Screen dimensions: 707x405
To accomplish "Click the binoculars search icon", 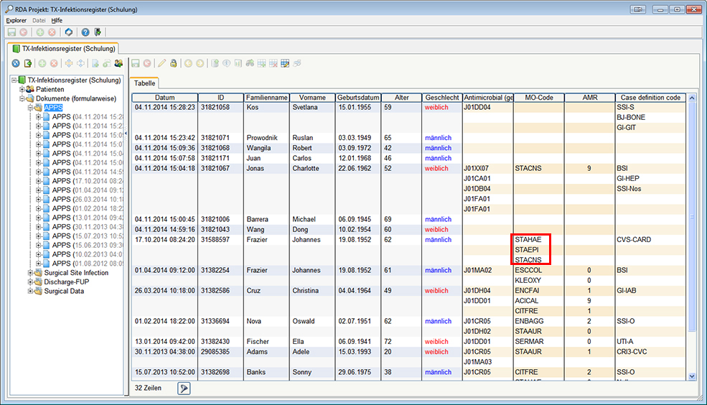I will [x=250, y=63].
